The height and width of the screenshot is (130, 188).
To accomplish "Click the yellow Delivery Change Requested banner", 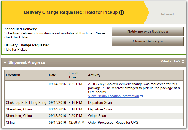I will tap(73, 12).
